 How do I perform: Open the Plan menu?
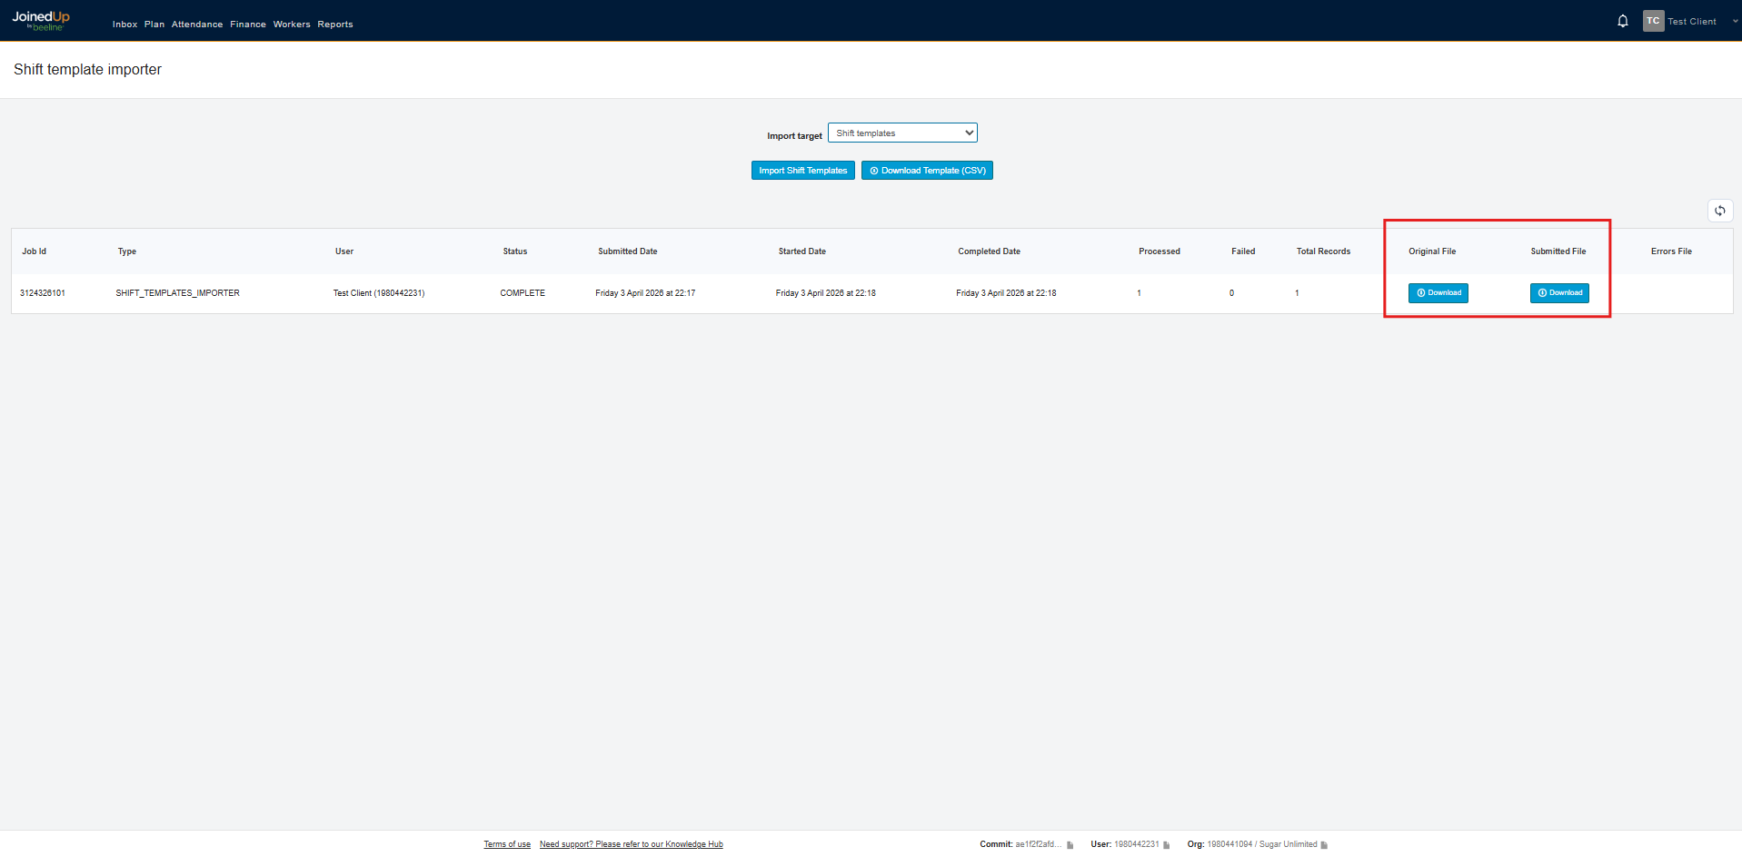tap(154, 25)
